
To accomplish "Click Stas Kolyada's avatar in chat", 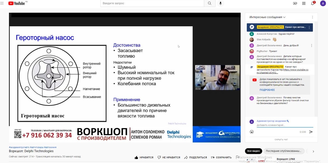I will (252, 39).
